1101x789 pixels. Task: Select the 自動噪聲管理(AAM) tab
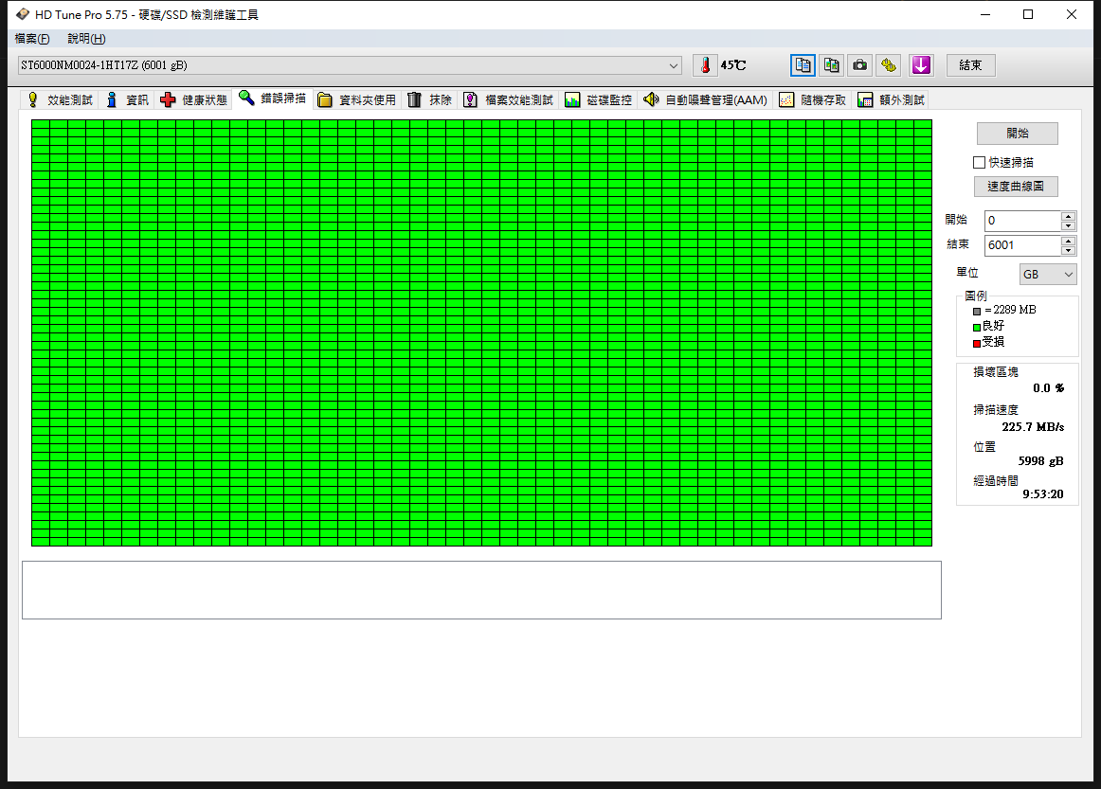tap(705, 99)
